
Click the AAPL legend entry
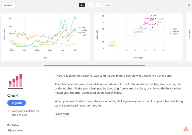click(x=84, y=35)
